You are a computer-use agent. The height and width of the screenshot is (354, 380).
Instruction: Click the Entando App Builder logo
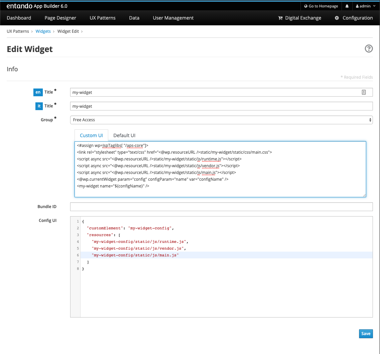point(37,6)
